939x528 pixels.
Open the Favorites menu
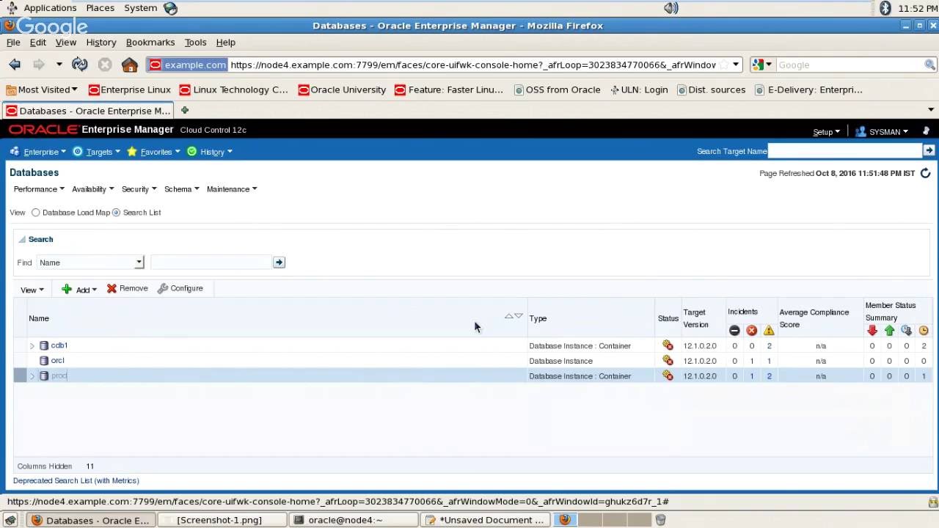[x=154, y=152]
